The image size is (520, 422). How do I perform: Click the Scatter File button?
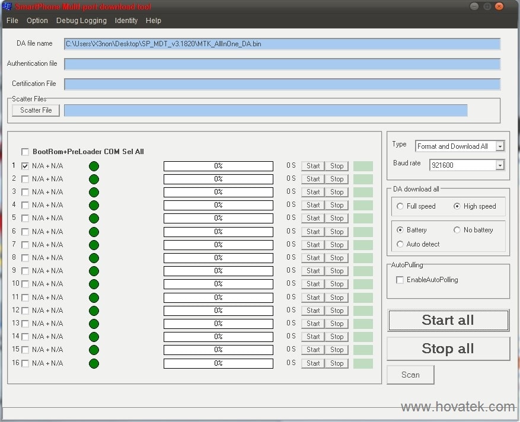36,110
